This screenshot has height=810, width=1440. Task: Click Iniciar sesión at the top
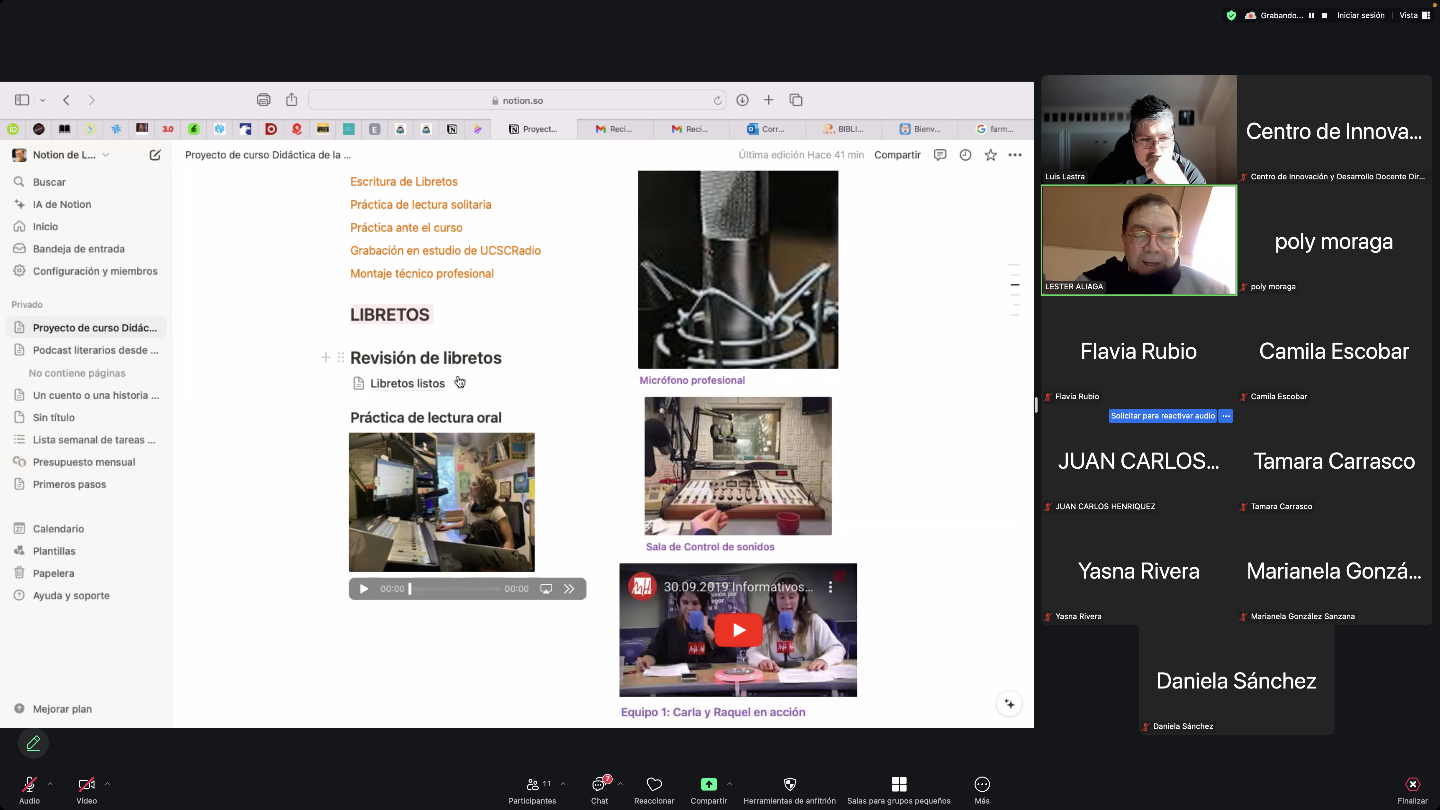coord(1361,16)
